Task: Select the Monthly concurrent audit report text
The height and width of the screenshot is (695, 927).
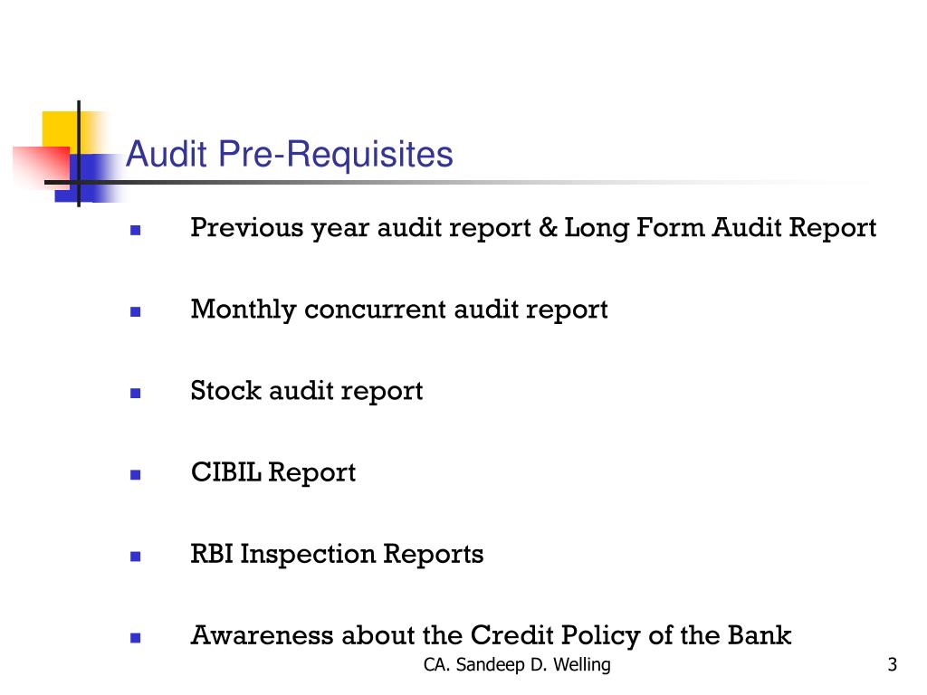Action: point(399,310)
